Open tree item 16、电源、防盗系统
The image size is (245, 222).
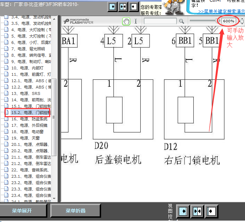(x=29, y=119)
